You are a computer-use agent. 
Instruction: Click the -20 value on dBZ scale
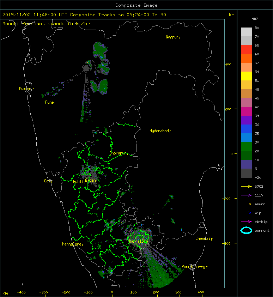pyautogui.click(x=258, y=178)
